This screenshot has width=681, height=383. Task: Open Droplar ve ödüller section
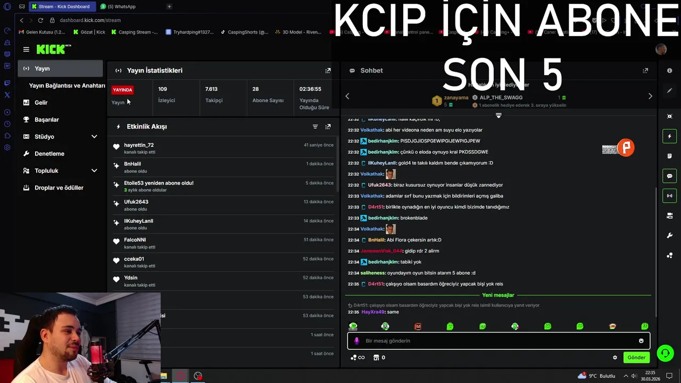tap(60, 188)
